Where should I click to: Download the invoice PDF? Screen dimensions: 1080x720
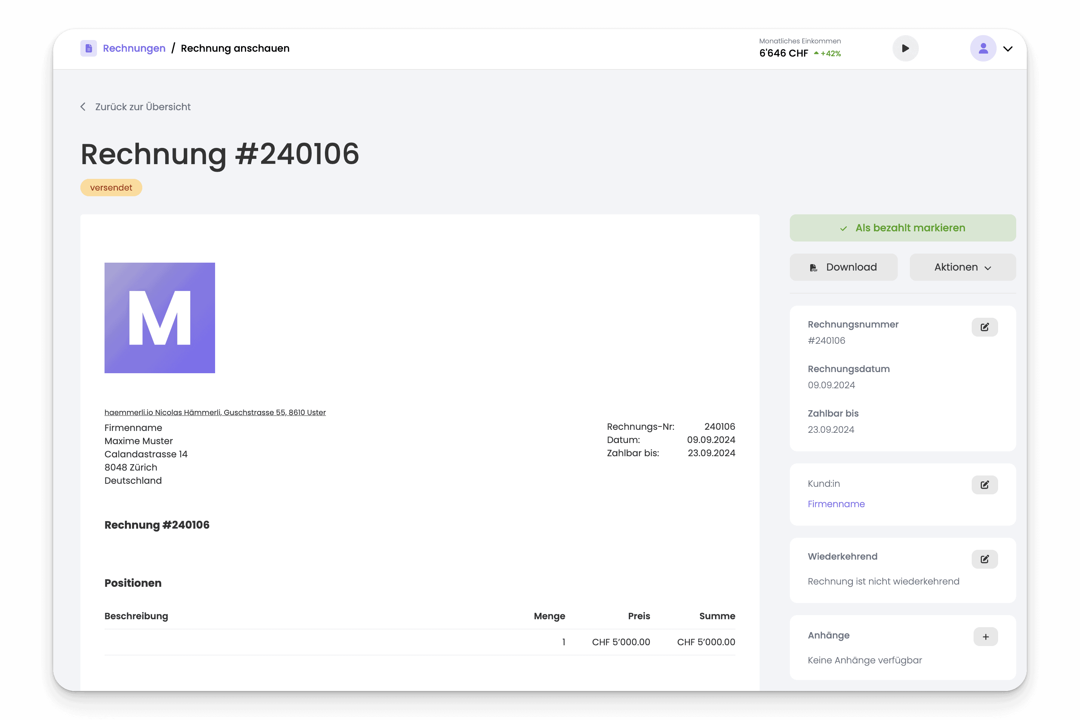[843, 267]
